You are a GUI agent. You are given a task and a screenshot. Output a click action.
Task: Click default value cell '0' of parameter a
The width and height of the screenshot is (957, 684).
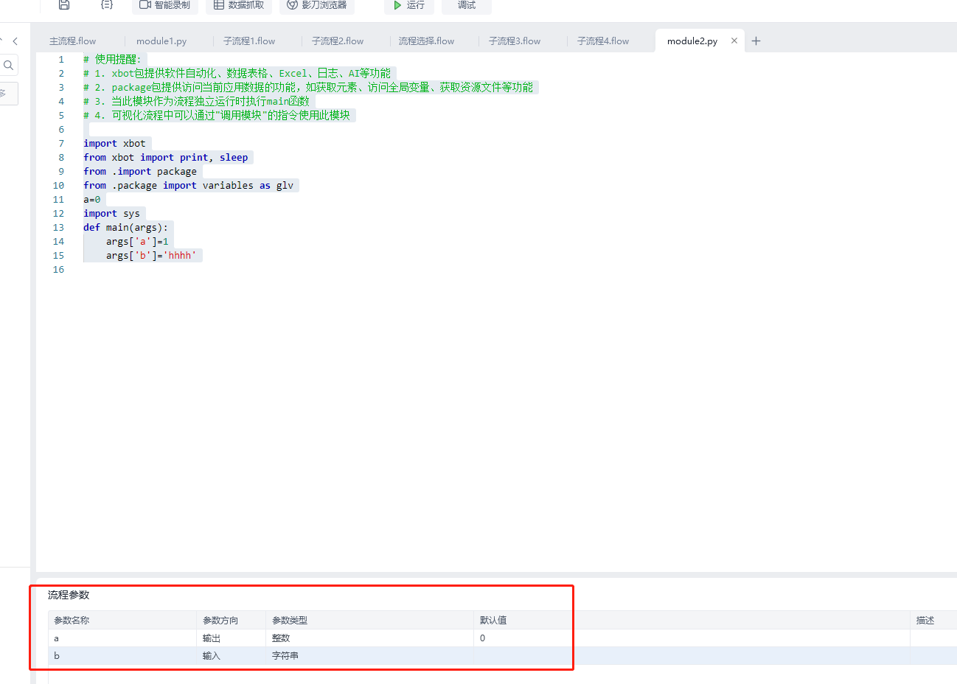(692, 638)
